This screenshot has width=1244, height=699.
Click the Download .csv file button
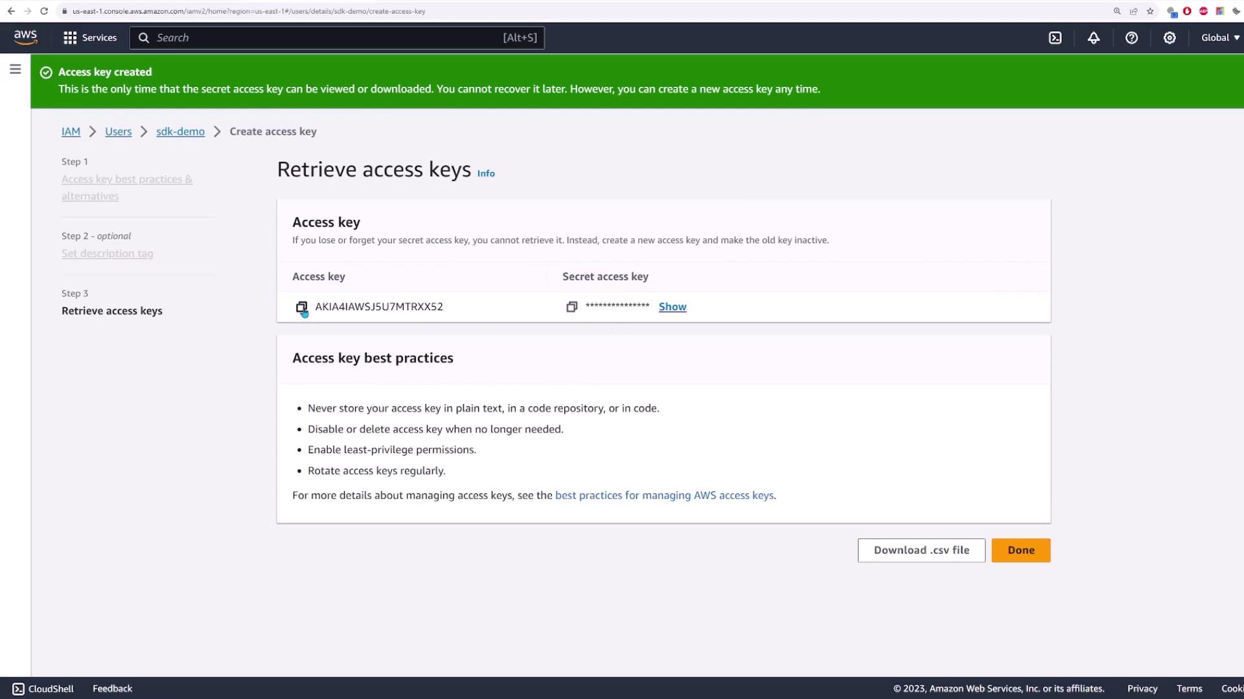pos(921,550)
